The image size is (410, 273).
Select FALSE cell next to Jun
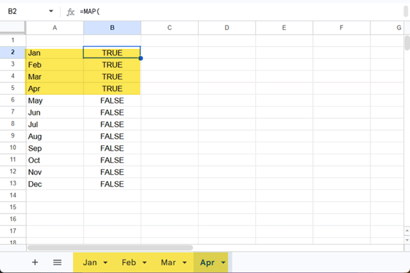pos(112,112)
